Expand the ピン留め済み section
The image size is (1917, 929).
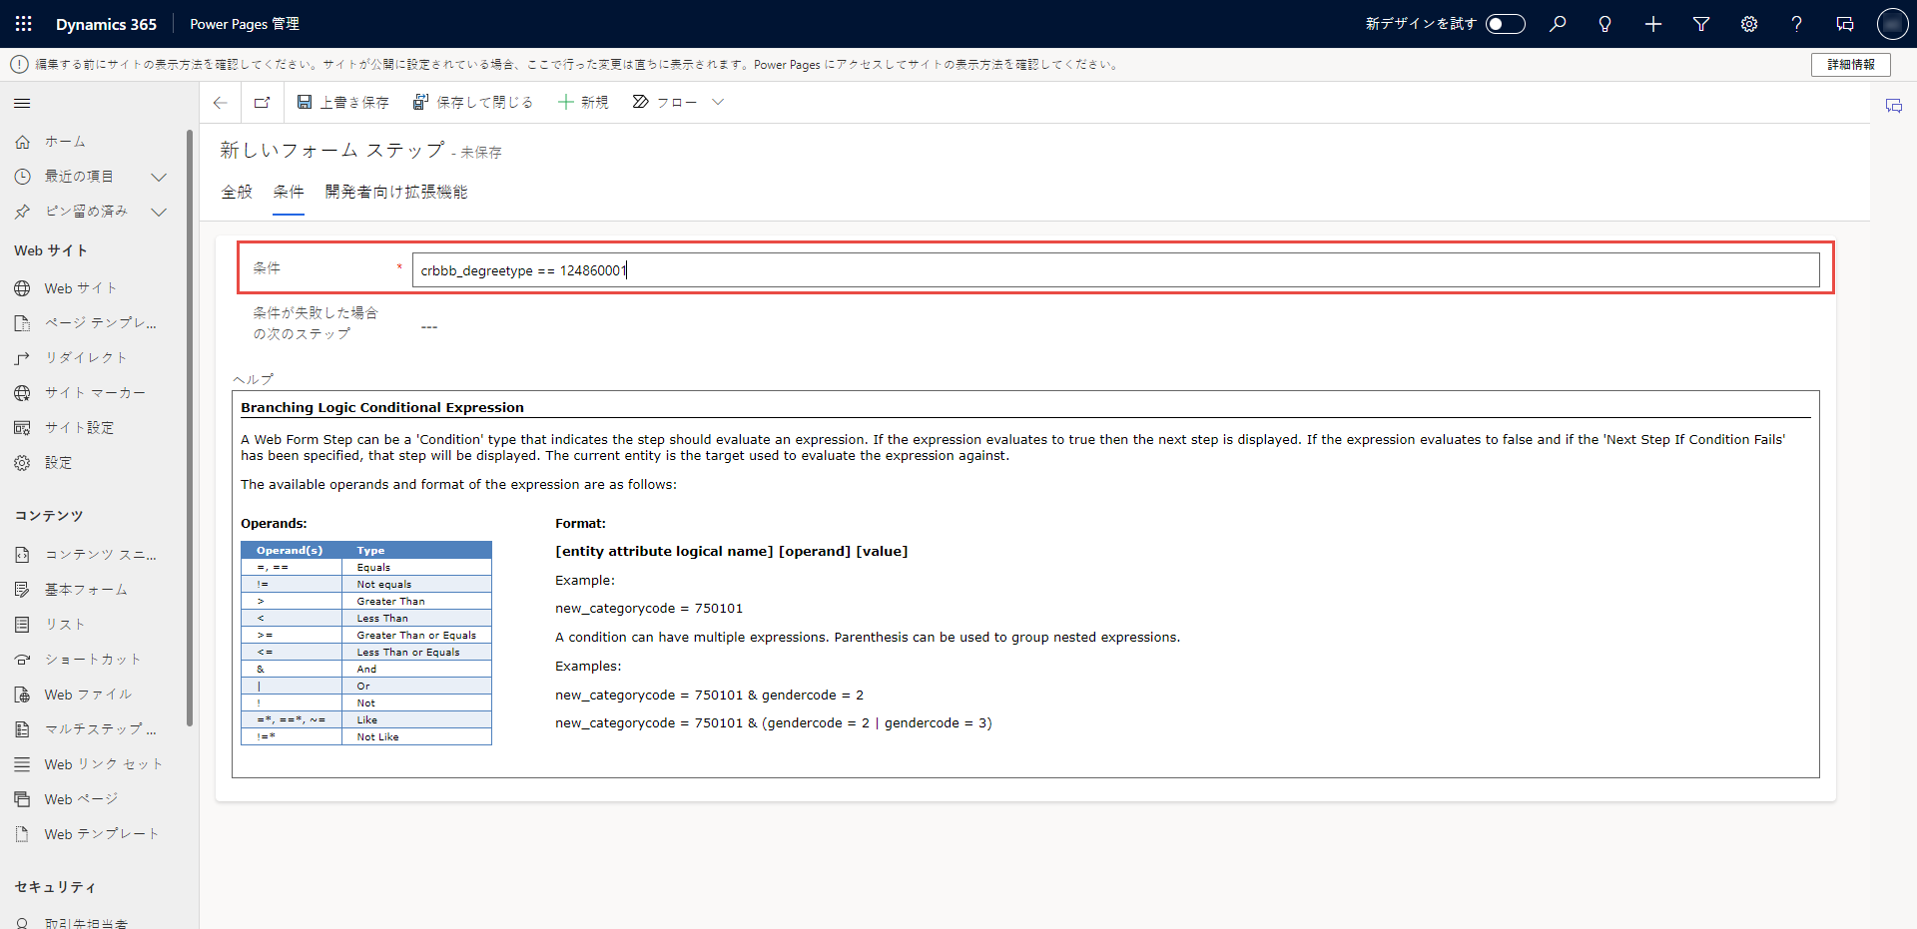coord(158,212)
